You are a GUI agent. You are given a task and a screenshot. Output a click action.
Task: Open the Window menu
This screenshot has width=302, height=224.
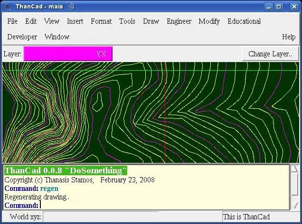(57, 36)
